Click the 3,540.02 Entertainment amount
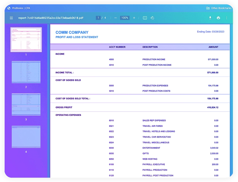Image resolution: width=238 pixels, height=182 pixels. point(214,148)
